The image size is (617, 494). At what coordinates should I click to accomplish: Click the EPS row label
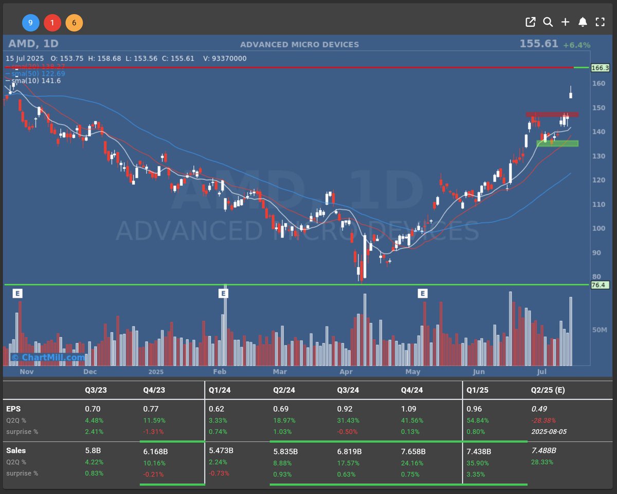12,410
